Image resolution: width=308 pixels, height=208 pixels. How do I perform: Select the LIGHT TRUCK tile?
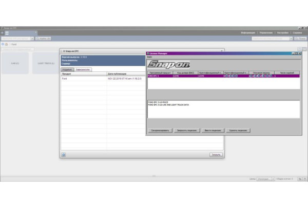[46, 63]
